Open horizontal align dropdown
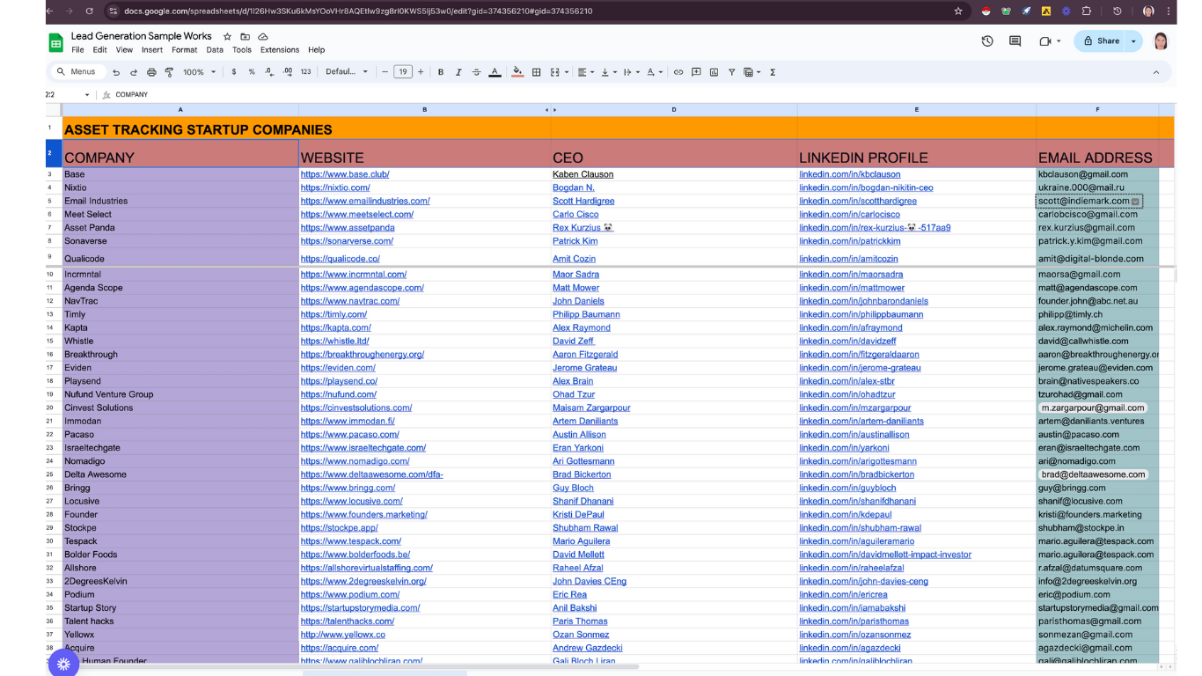This screenshot has width=1202, height=676. pos(586,72)
